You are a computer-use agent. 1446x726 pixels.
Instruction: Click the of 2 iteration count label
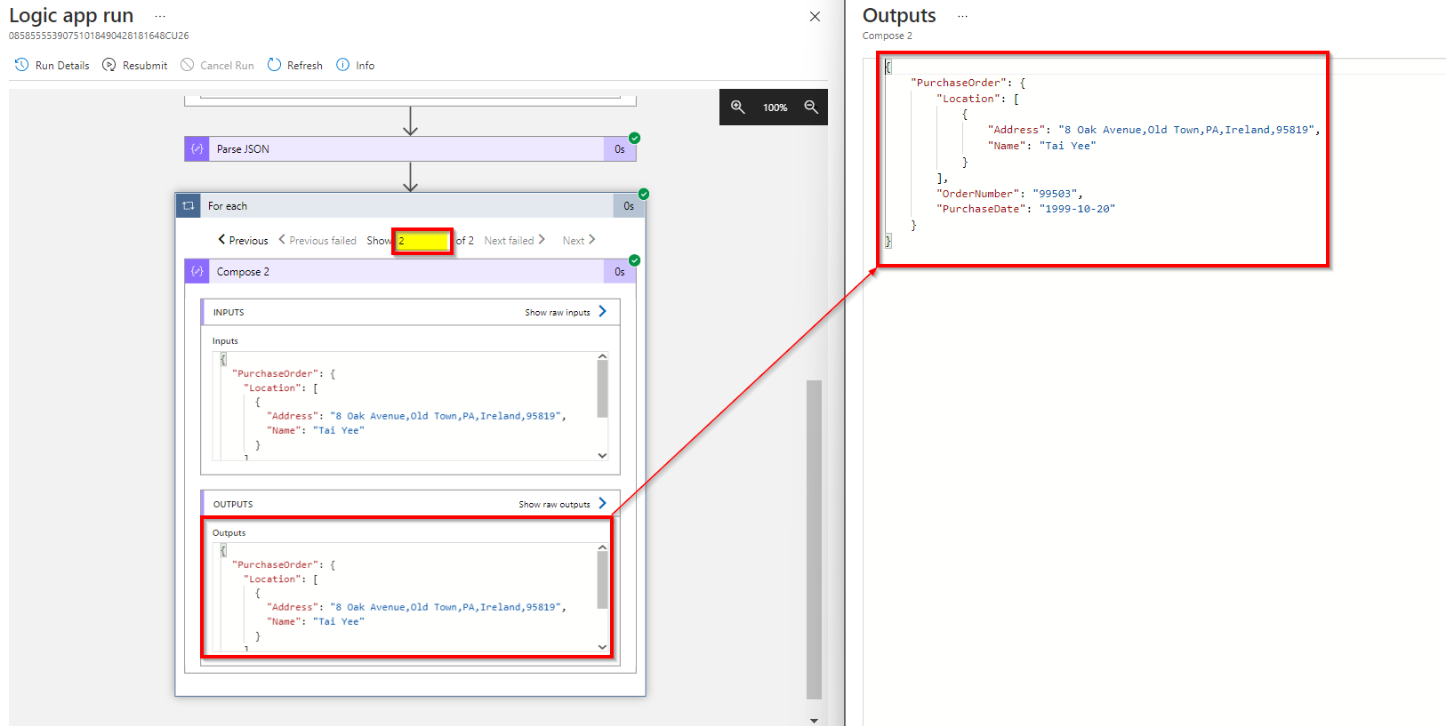click(465, 241)
